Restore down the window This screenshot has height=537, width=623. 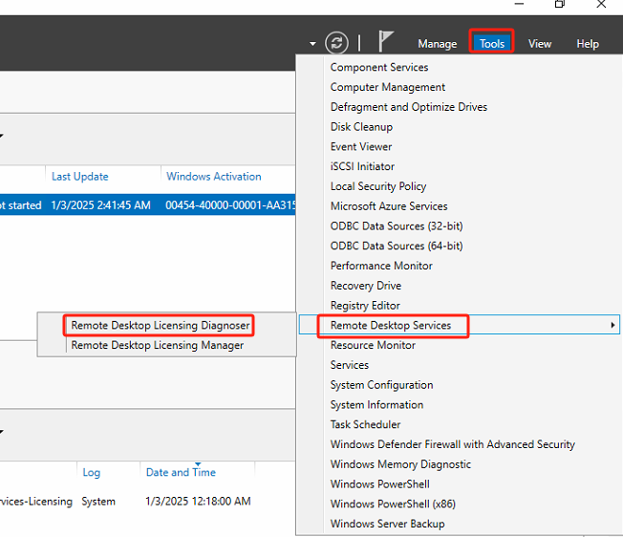(x=560, y=5)
